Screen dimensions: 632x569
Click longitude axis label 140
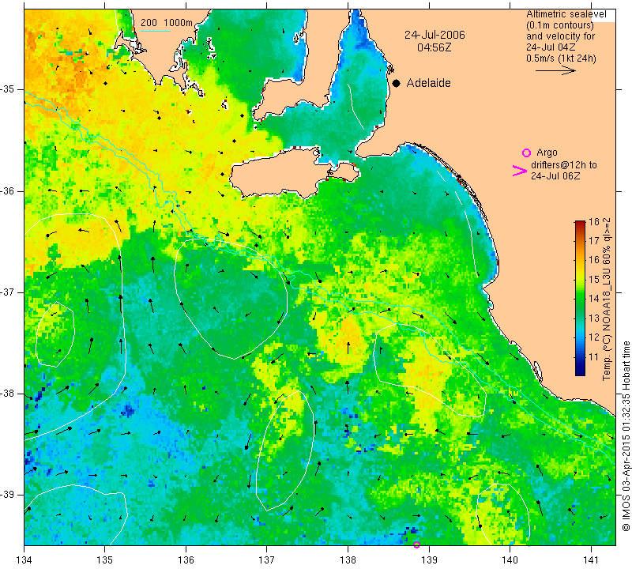pos(510,560)
